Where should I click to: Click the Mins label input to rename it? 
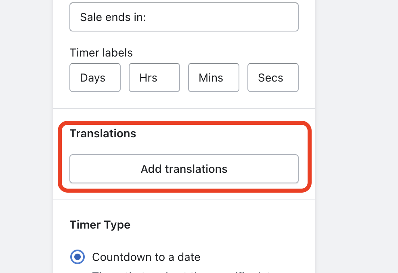click(x=214, y=78)
